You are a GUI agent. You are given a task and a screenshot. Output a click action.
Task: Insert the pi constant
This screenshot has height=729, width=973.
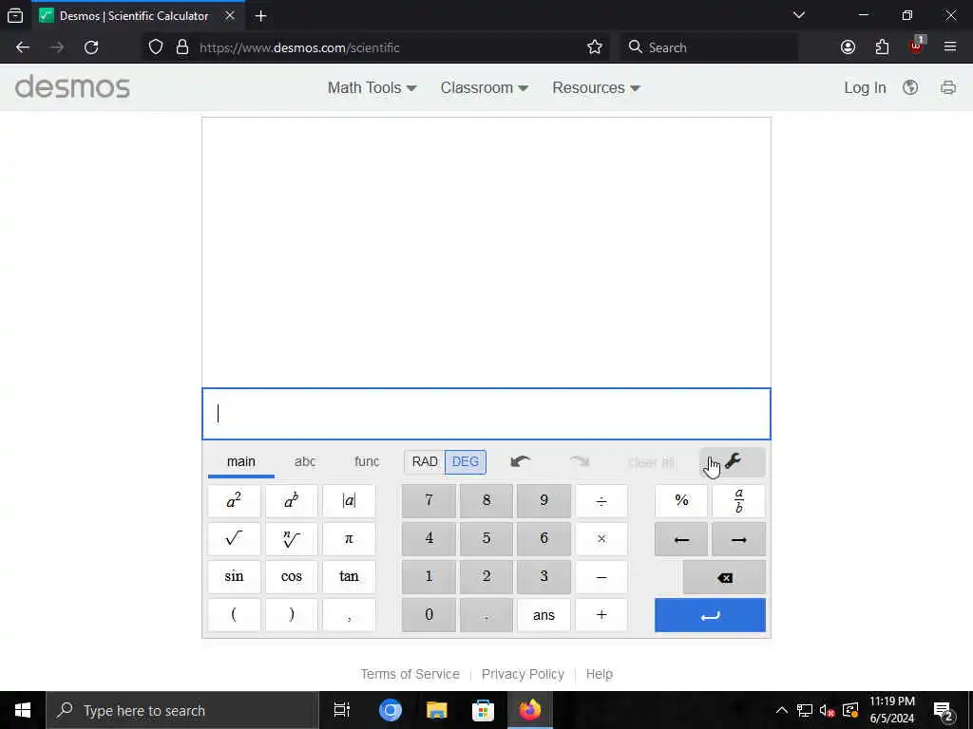349,539
